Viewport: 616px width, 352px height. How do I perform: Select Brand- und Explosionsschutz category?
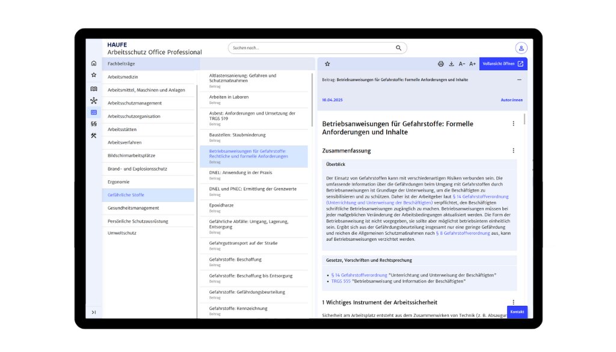[x=148, y=169]
